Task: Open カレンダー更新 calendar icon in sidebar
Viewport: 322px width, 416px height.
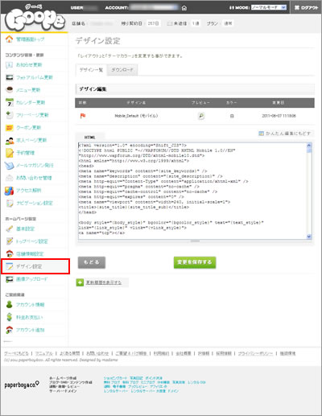Action: click(10, 102)
